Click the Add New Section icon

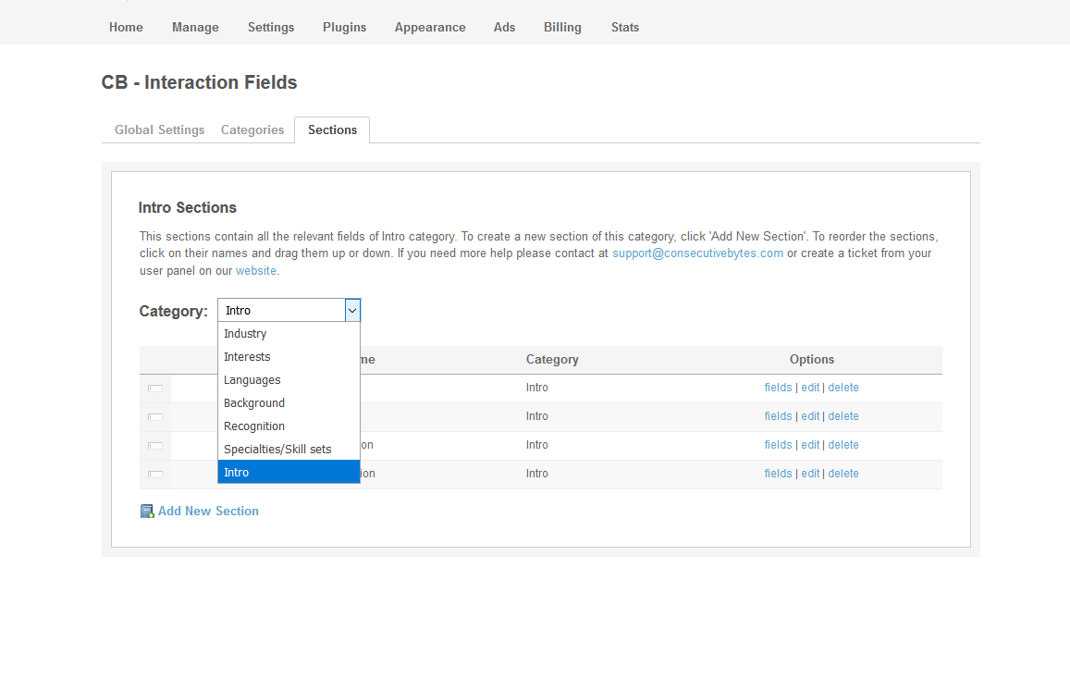[147, 512]
